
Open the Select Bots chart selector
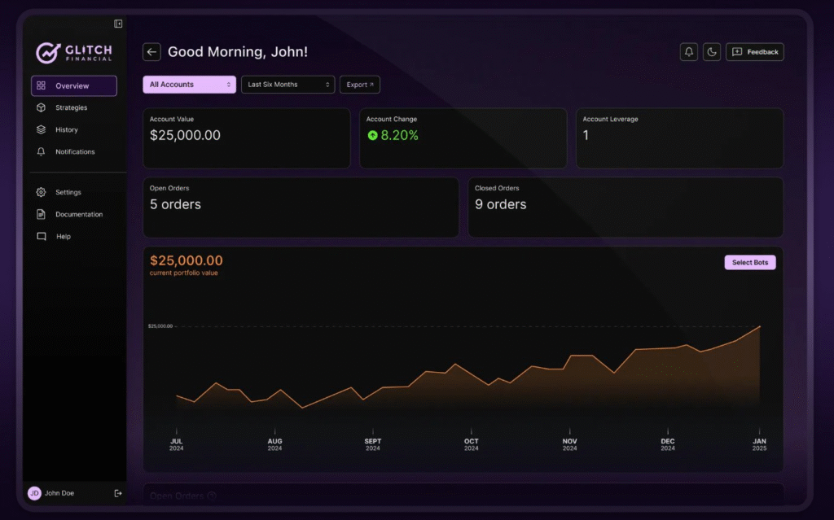pos(749,262)
